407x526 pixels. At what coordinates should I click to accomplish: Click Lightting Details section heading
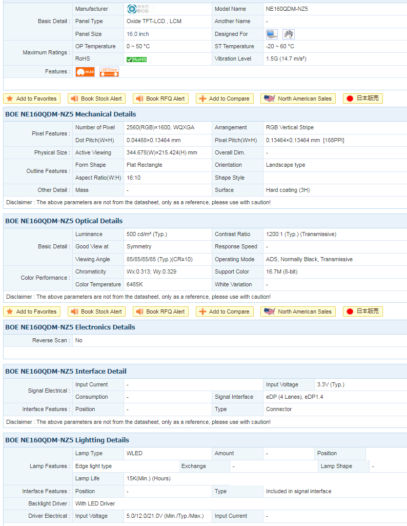coord(67,440)
